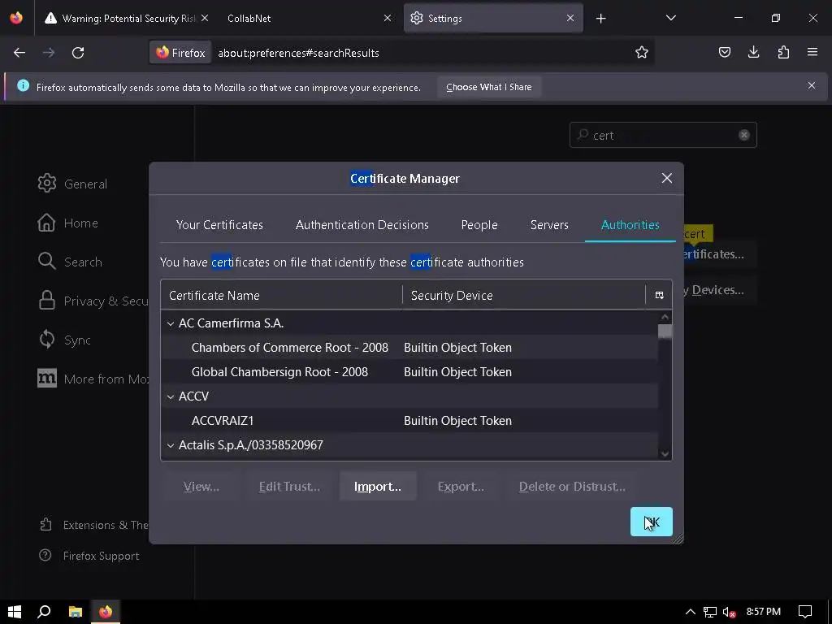Open the General settings category
The height and width of the screenshot is (624, 832).
click(72, 184)
